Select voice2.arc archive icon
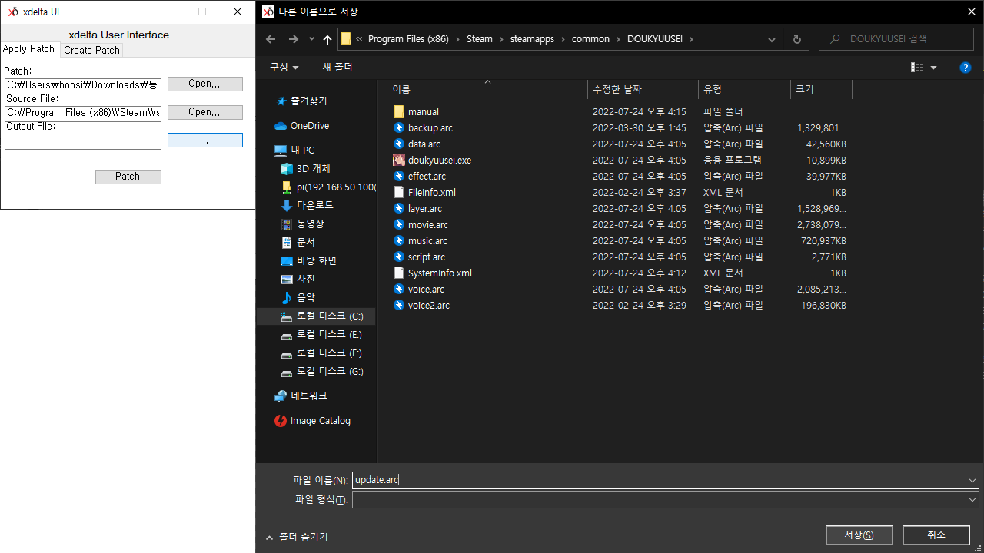Image resolution: width=984 pixels, height=553 pixels. click(399, 306)
